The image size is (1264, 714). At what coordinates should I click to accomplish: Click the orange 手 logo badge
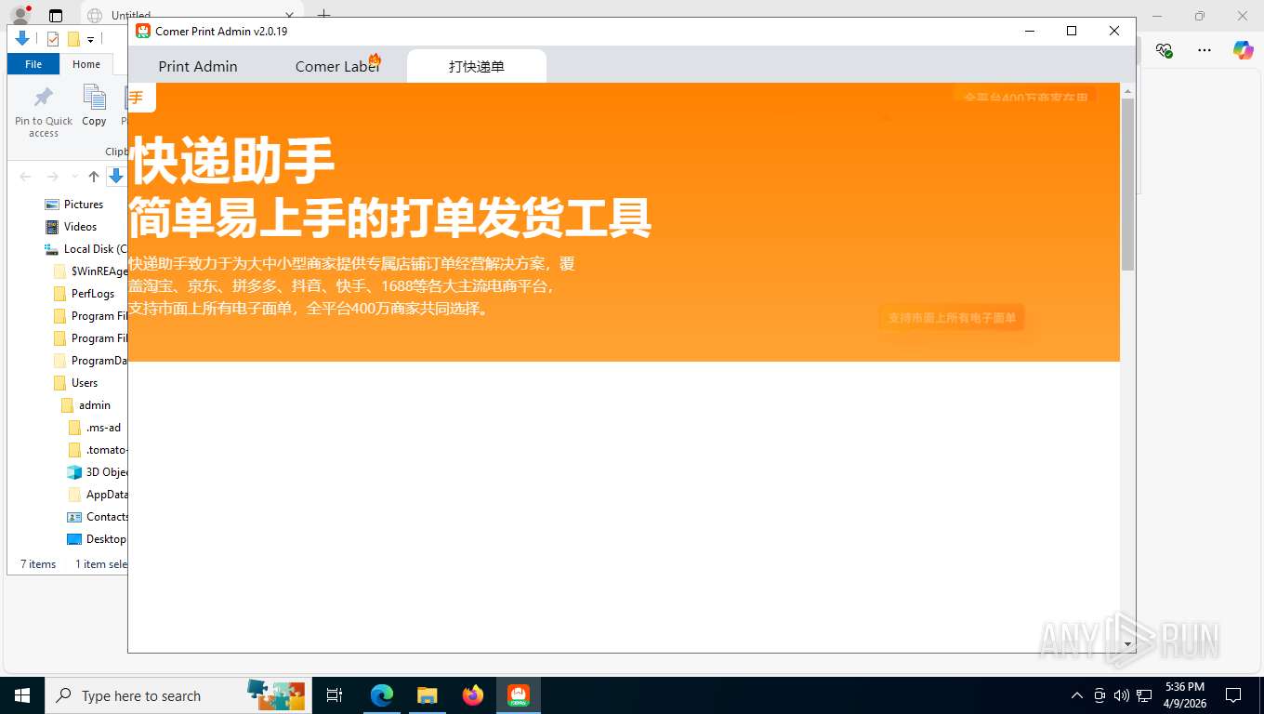(x=140, y=98)
